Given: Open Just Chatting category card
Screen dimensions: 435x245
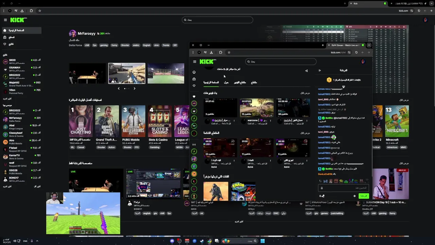Looking at the screenshot, I should (81, 121).
